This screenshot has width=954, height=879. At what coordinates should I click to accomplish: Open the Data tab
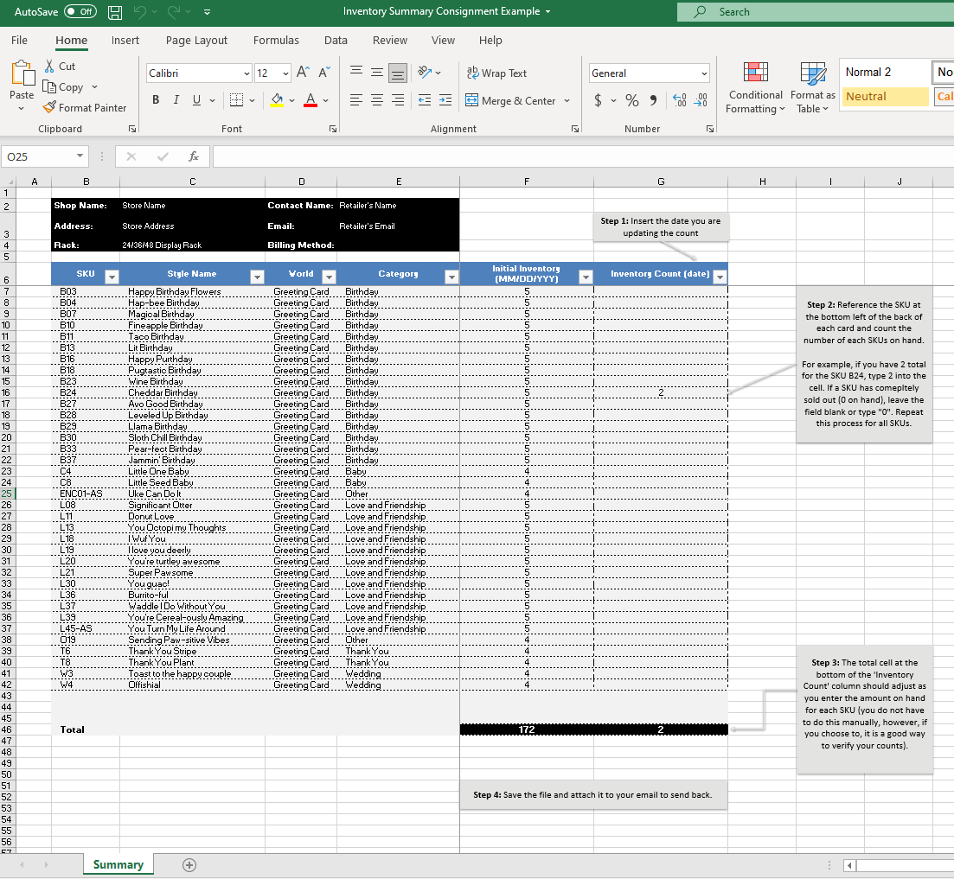pyautogui.click(x=336, y=40)
